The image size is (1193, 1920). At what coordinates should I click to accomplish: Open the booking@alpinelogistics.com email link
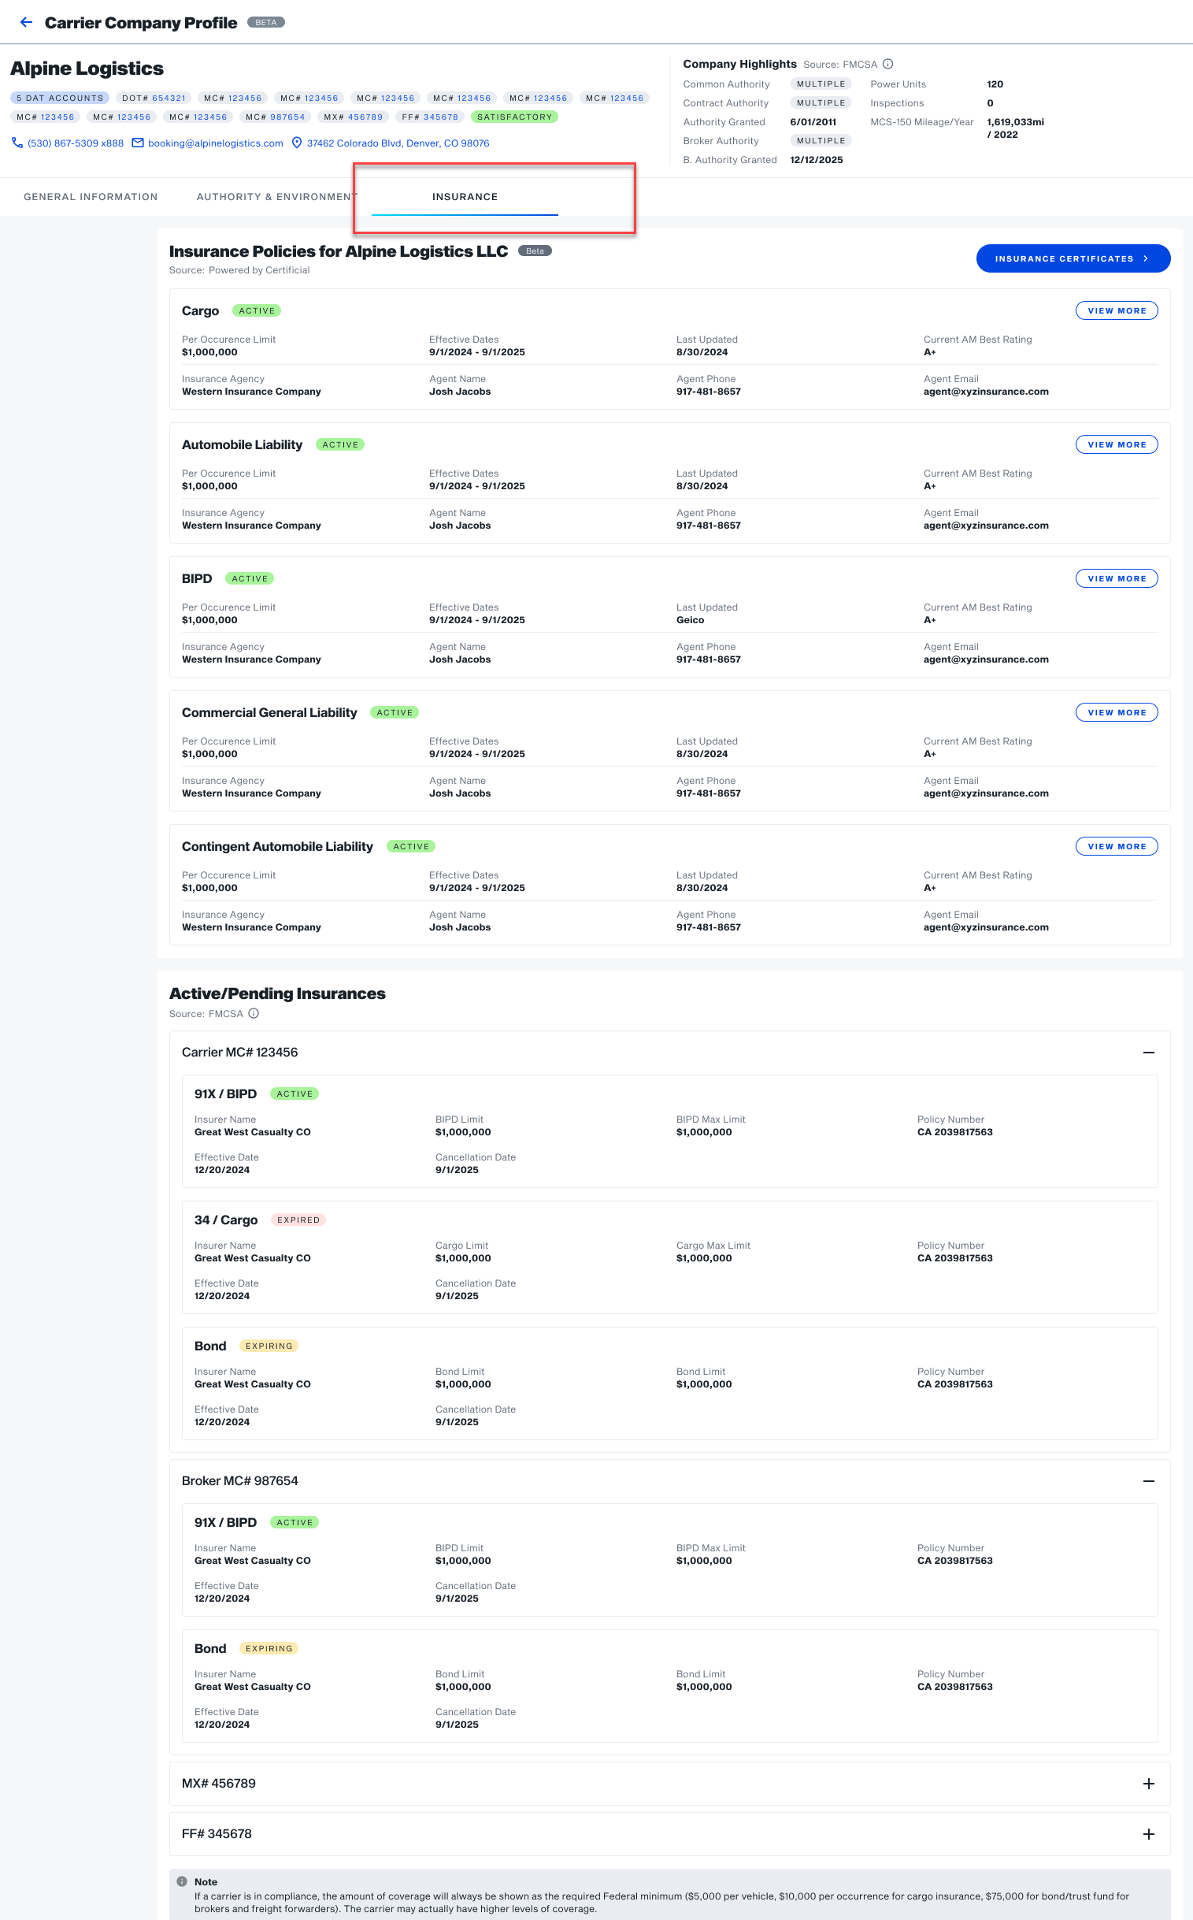coord(216,143)
